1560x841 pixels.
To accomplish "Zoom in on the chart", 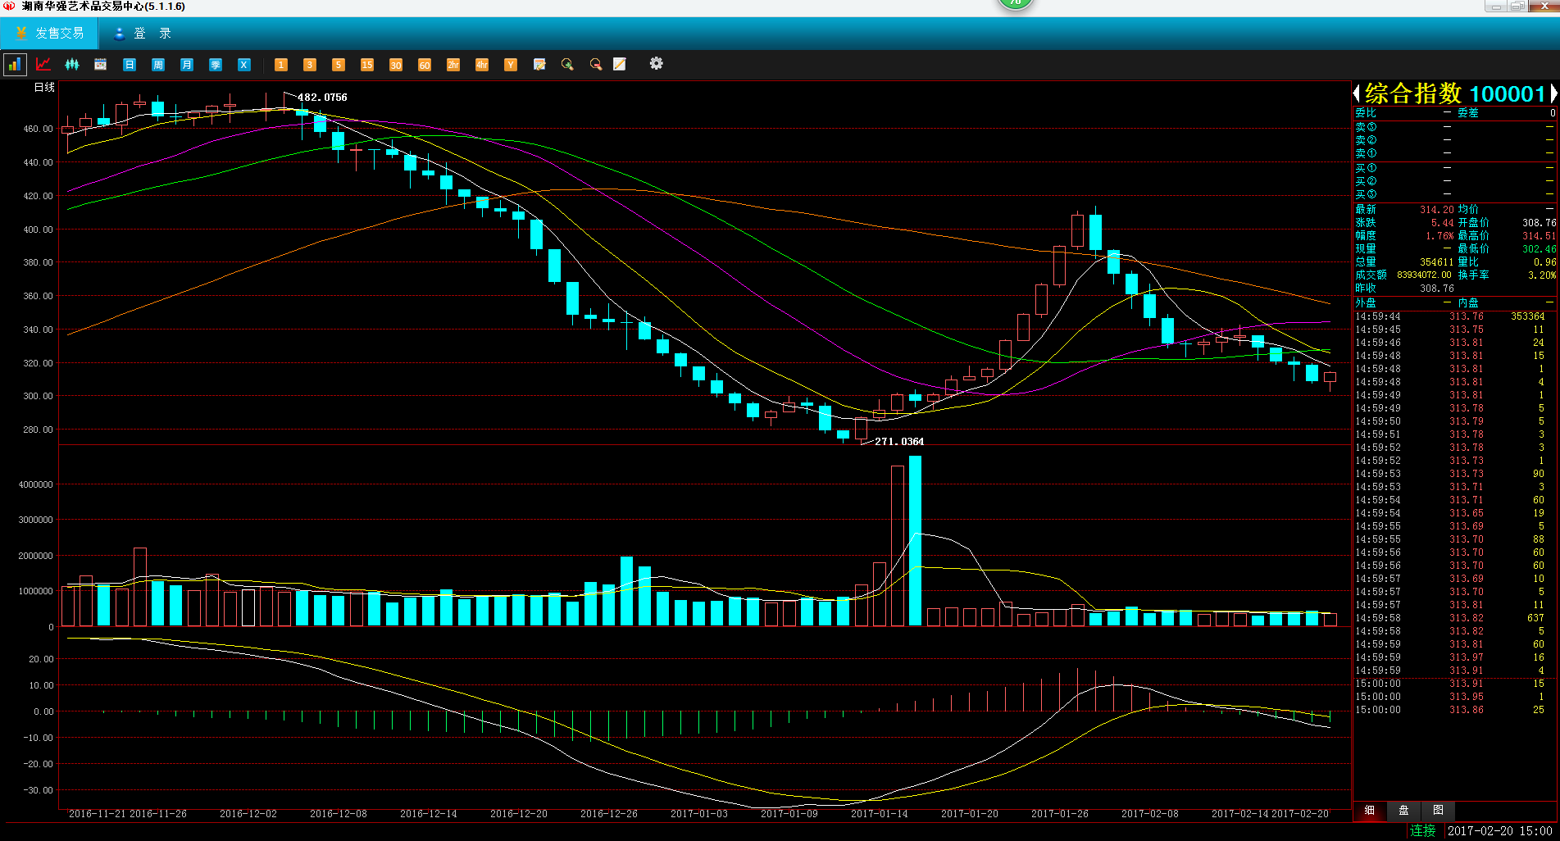I will point(567,64).
